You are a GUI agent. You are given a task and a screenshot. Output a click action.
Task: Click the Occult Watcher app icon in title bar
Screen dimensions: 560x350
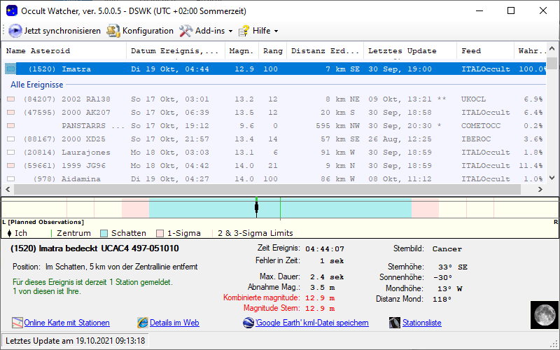[x=10, y=10]
